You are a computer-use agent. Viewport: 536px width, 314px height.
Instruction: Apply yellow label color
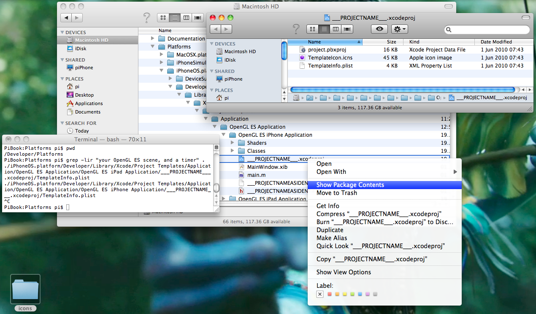point(345,294)
